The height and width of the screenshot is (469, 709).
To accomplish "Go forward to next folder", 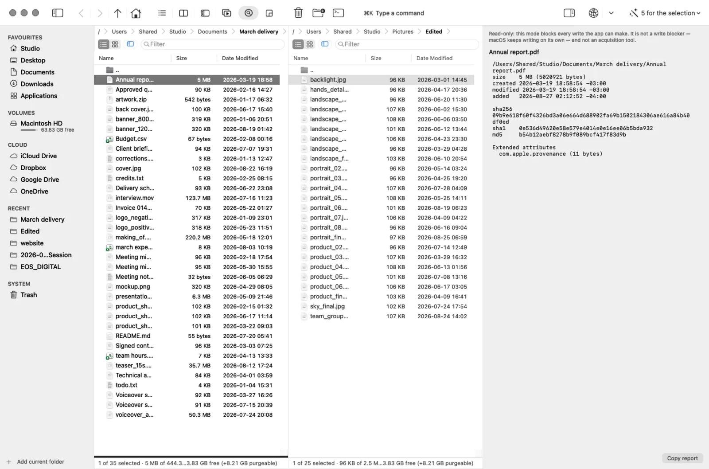I will (x=100, y=13).
